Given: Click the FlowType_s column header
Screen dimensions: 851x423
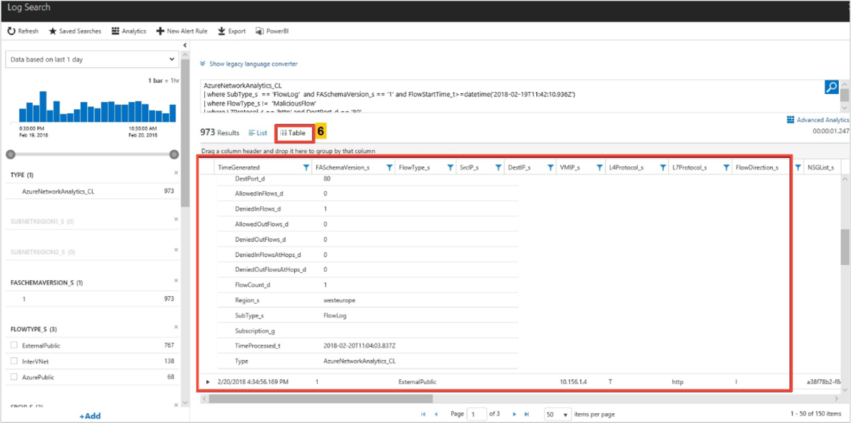Looking at the screenshot, I should click(414, 167).
